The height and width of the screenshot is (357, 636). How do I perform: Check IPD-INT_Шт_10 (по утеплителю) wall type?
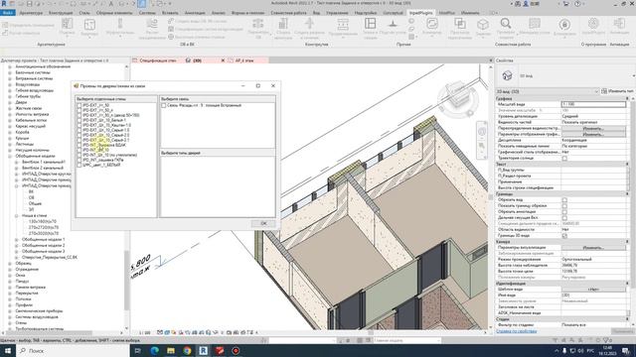click(x=79, y=155)
